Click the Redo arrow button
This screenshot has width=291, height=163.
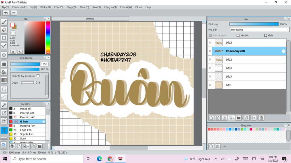(14, 13)
